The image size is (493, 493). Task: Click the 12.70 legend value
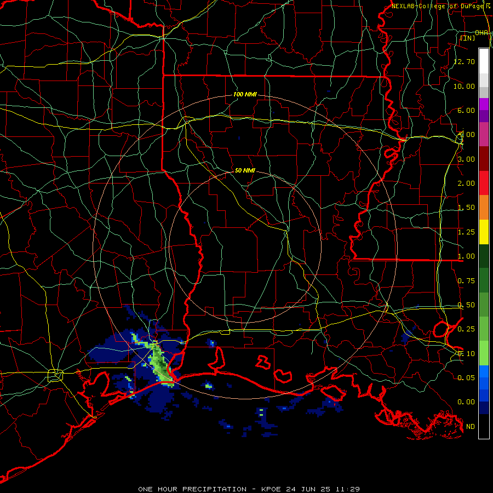click(x=465, y=61)
